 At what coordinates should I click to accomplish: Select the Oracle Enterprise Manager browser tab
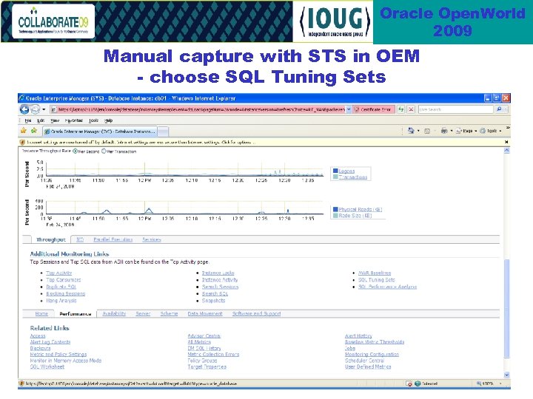(x=100, y=132)
